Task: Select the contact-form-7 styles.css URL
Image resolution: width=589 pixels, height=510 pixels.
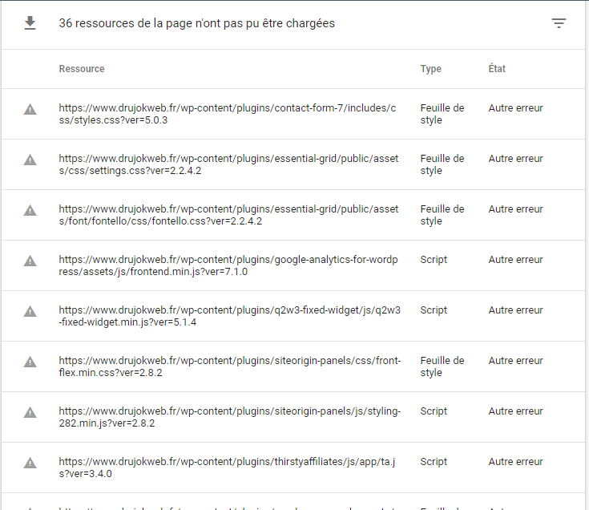Action: pyautogui.click(x=228, y=114)
